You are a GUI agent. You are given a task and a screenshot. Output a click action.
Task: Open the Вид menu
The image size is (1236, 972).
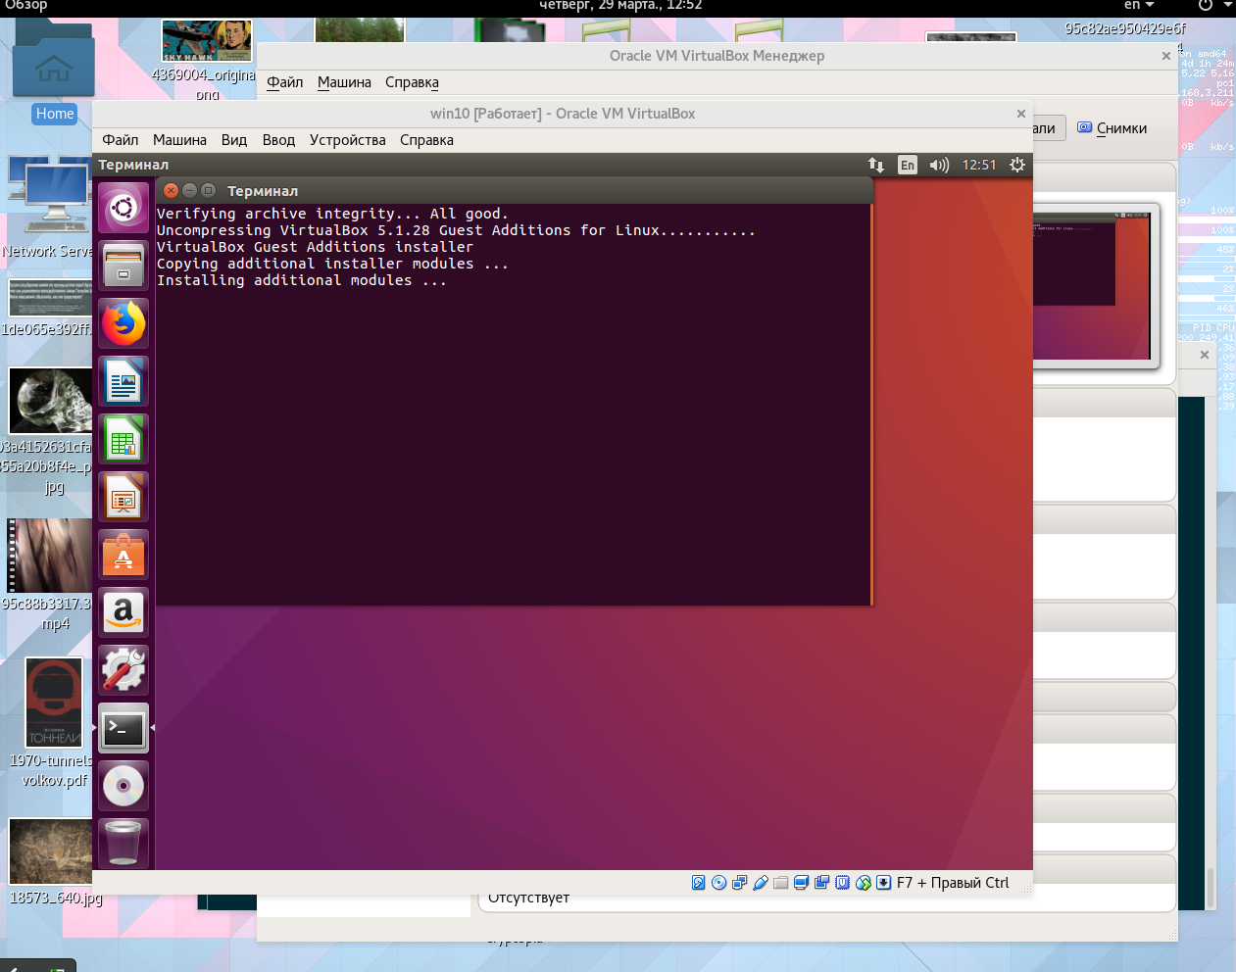coord(234,140)
